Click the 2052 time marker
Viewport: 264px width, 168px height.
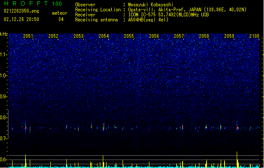(x=53, y=36)
